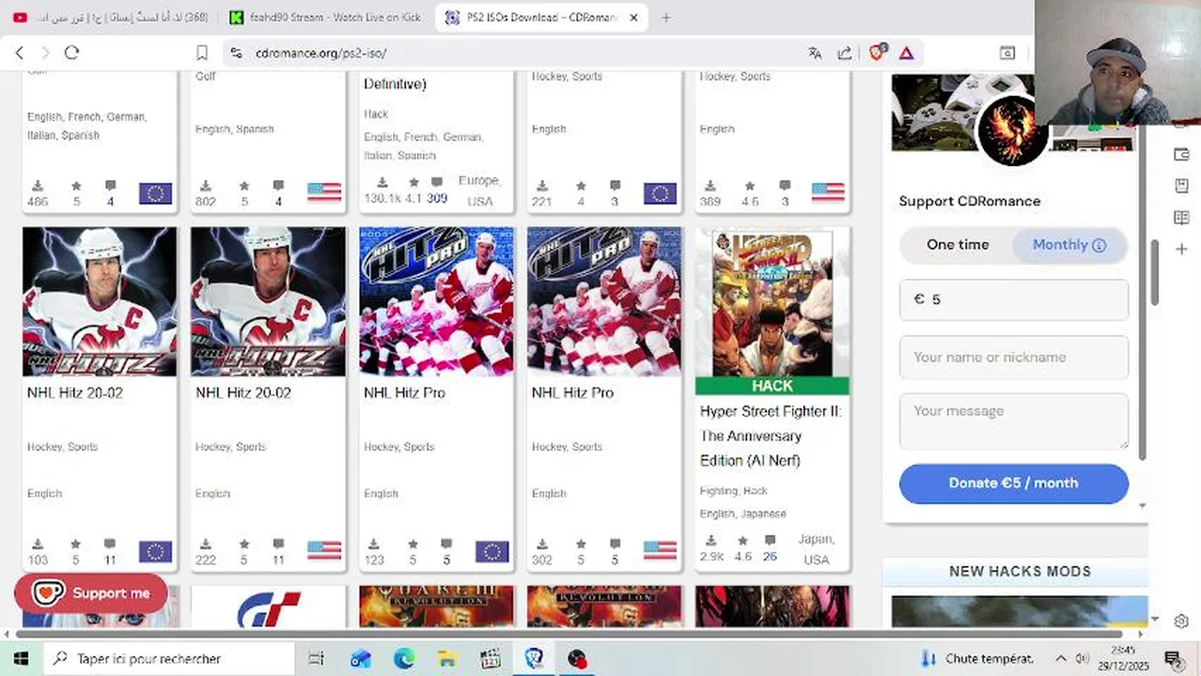Click the NEW HACKS MODS heading
The height and width of the screenshot is (676, 1201).
pos(1020,571)
